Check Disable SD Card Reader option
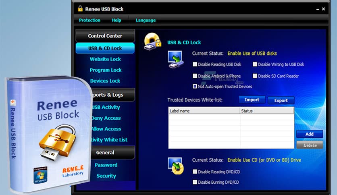 255,76
